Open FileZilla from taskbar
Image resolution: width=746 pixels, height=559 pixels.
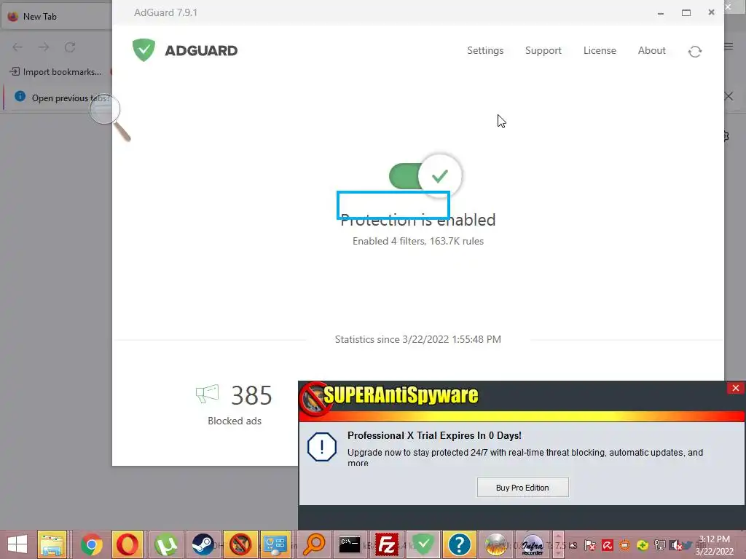[386, 544]
